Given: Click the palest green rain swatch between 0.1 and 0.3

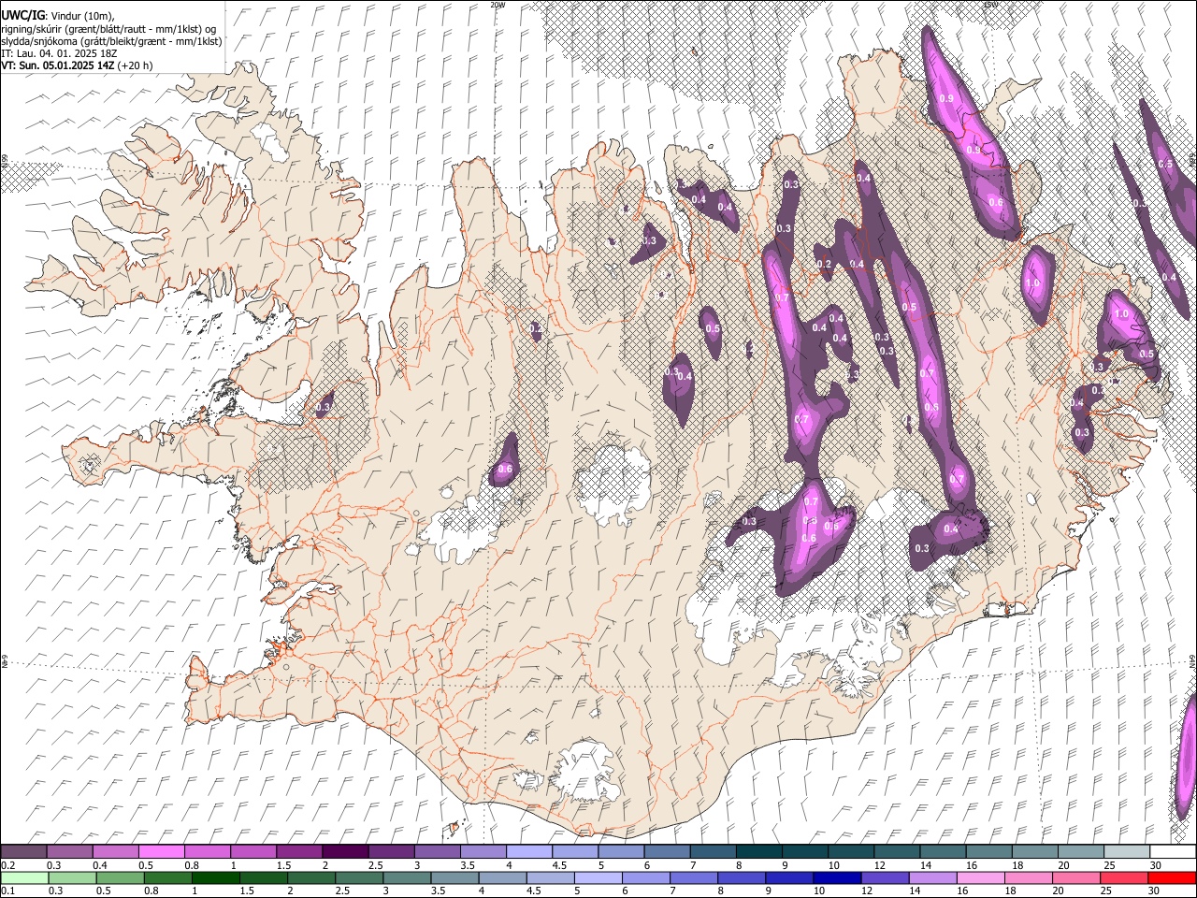Looking at the screenshot, I should coord(24,878).
